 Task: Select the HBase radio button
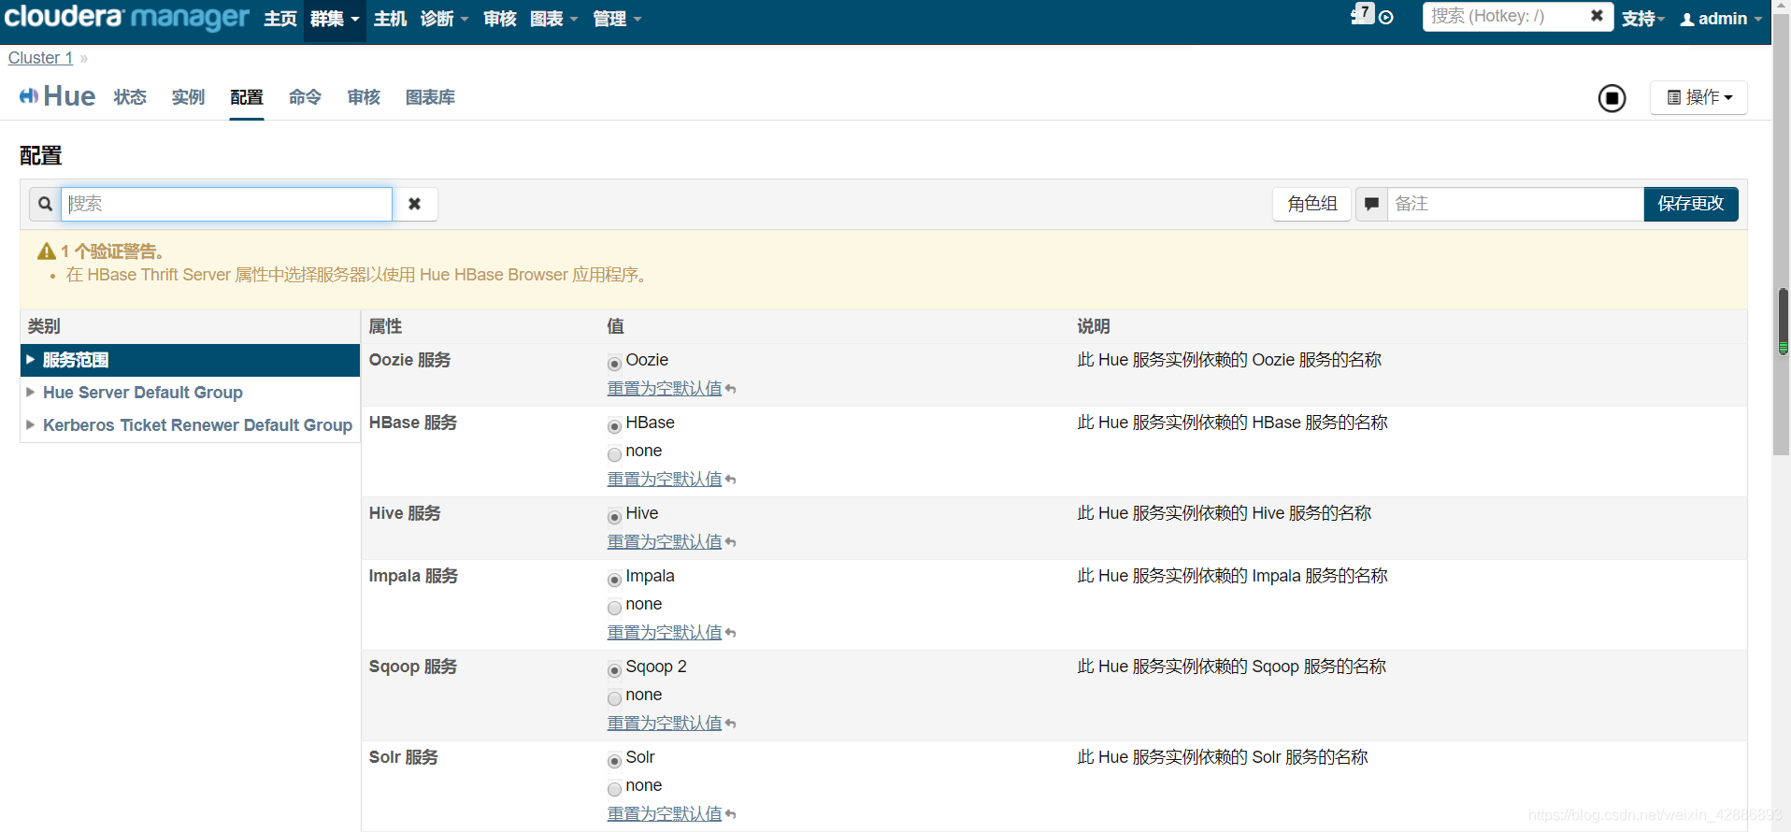(x=614, y=426)
